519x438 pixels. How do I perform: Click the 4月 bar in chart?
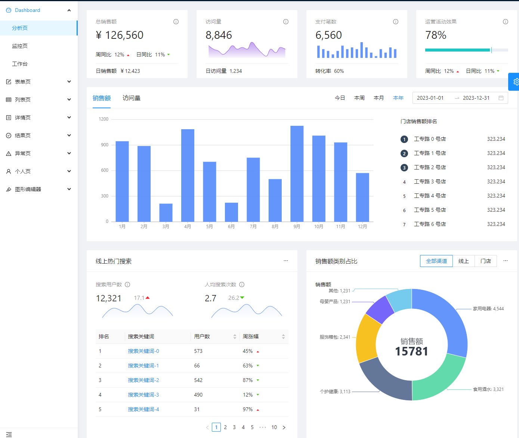188,175
